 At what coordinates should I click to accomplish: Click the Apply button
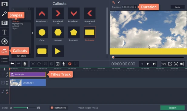(x=178, y=7)
